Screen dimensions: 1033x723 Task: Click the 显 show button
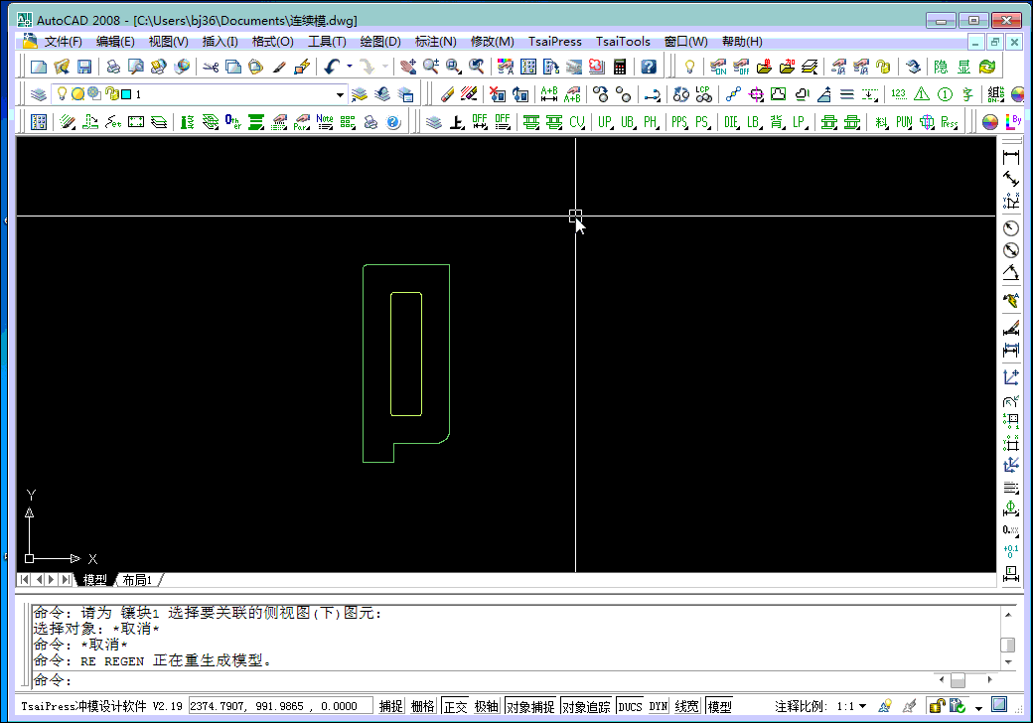coord(963,67)
